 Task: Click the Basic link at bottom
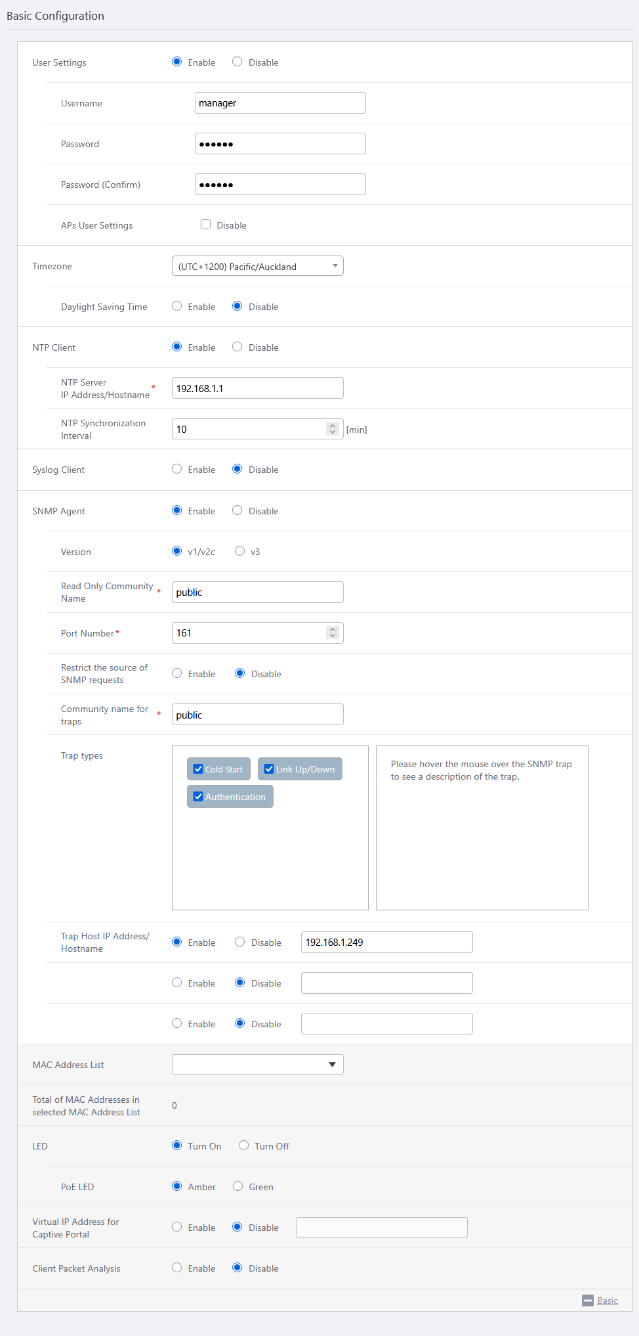[x=607, y=1301]
